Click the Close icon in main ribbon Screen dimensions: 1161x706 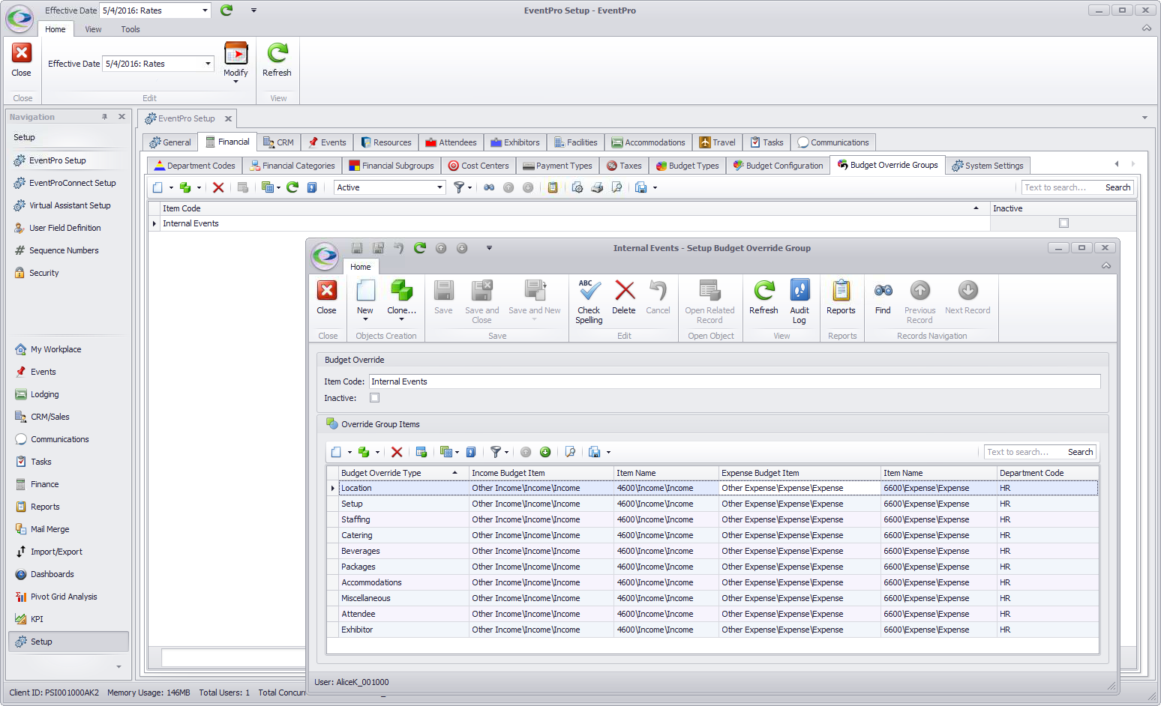21,53
